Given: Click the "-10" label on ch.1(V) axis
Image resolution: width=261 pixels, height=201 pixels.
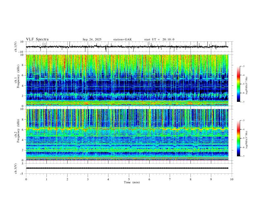Looking at the screenshot, I should [22, 52].
